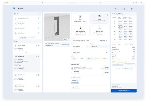
Task: Select high priority price for quantity 1
Action: point(130,21)
